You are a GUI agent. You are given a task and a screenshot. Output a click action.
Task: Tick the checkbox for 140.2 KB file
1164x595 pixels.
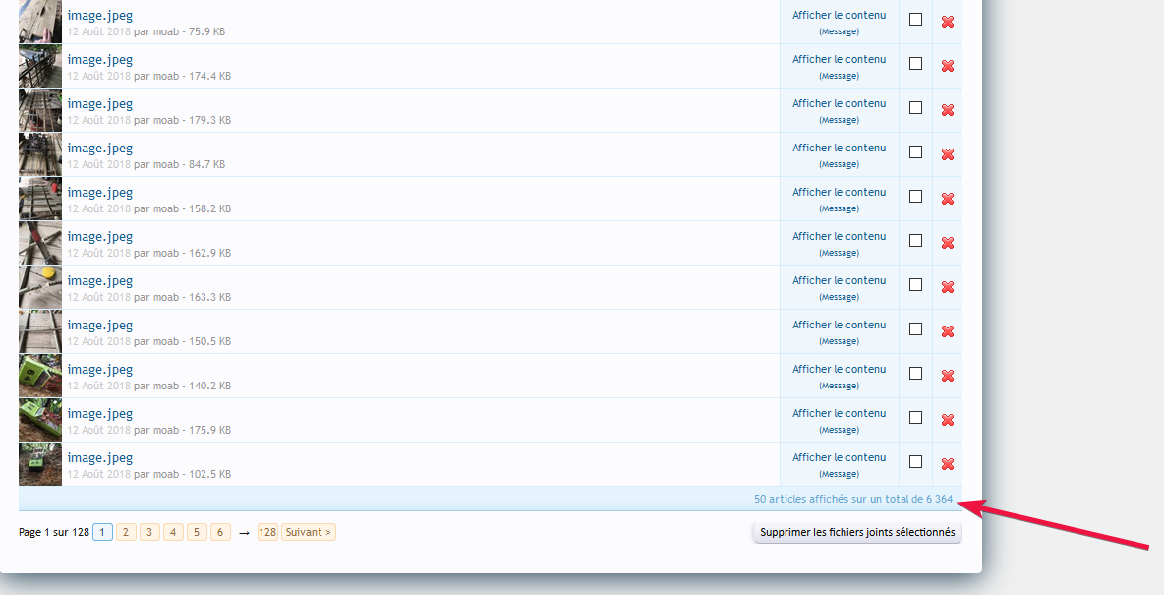click(x=915, y=374)
